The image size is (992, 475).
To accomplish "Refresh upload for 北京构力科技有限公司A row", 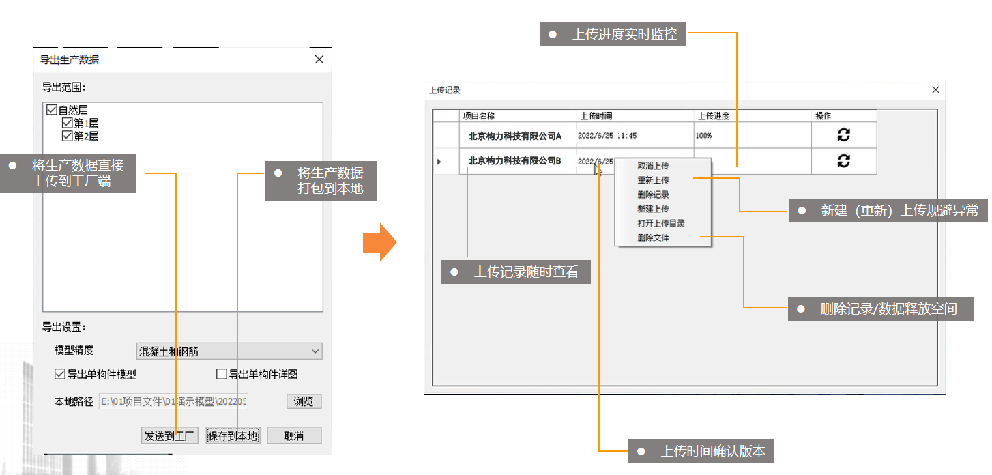I will (844, 135).
